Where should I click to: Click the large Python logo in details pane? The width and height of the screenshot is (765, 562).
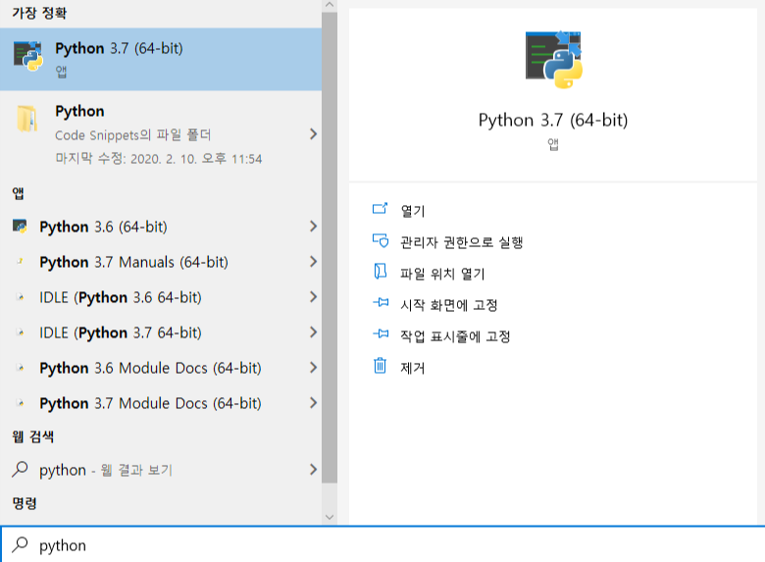[x=554, y=60]
